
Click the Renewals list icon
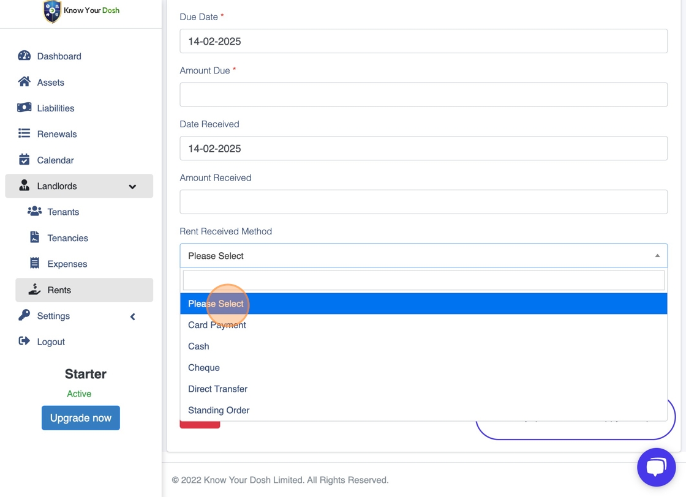pyautogui.click(x=24, y=133)
